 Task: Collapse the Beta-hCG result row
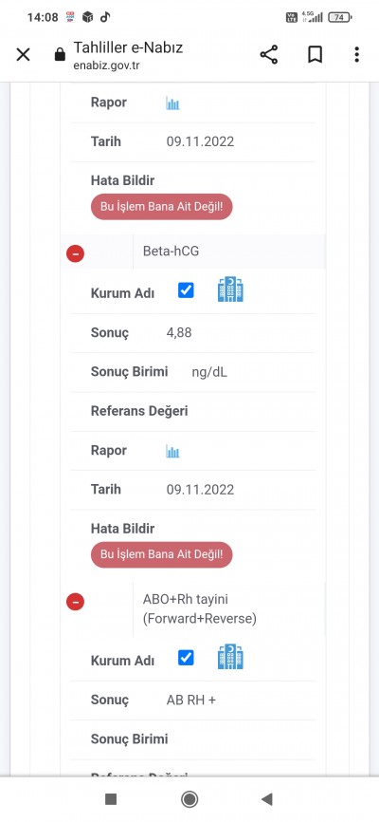coord(76,253)
